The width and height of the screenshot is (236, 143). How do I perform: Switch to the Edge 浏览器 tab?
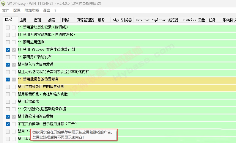pyautogui.click(x=122, y=20)
